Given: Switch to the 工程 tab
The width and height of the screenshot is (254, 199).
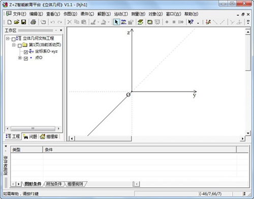Looking at the screenshot, I should click(13, 137).
